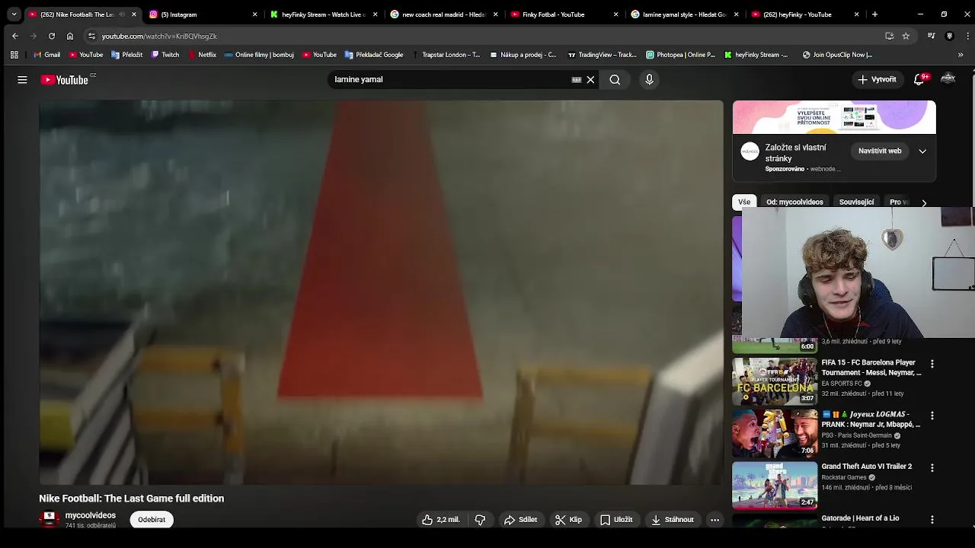
Task: Open the Vytvořit create menu
Action: (877, 79)
